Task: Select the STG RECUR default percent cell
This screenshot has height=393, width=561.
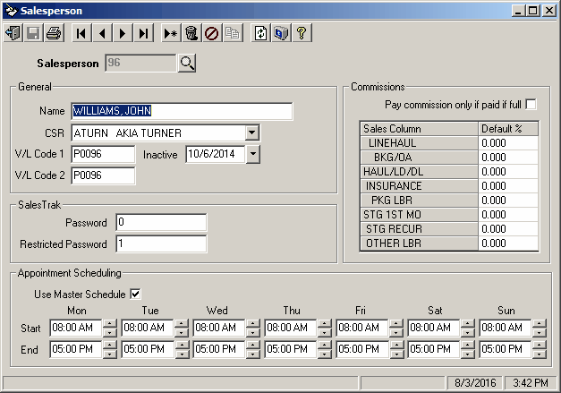Action: click(x=508, y=228)
